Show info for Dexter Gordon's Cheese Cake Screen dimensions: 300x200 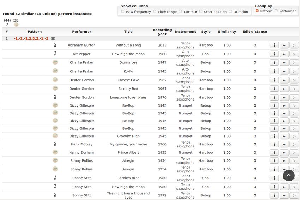point(274,80)
